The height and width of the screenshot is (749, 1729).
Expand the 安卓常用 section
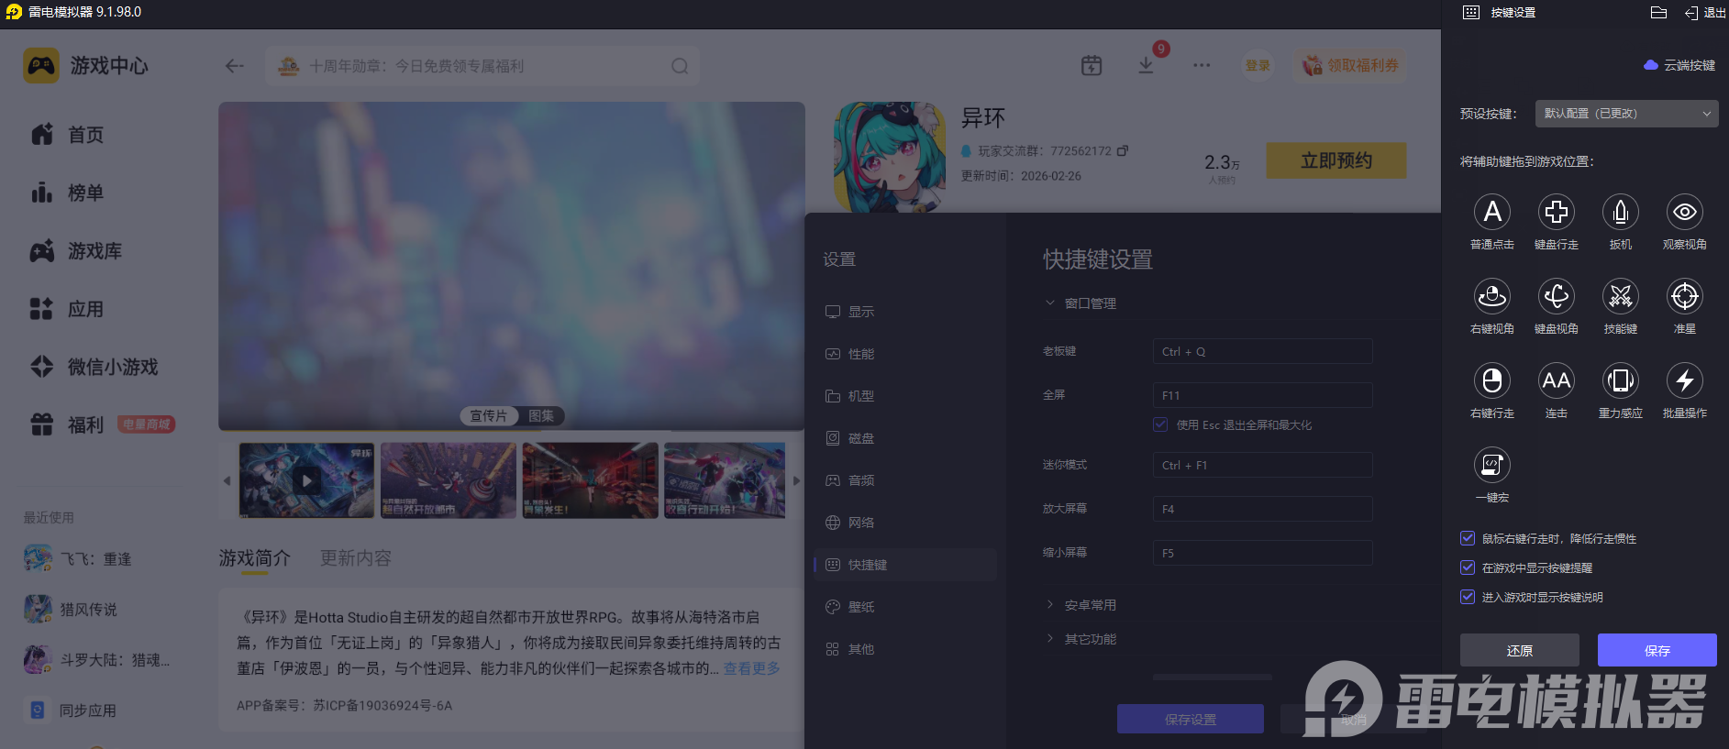click(1081, 605)
